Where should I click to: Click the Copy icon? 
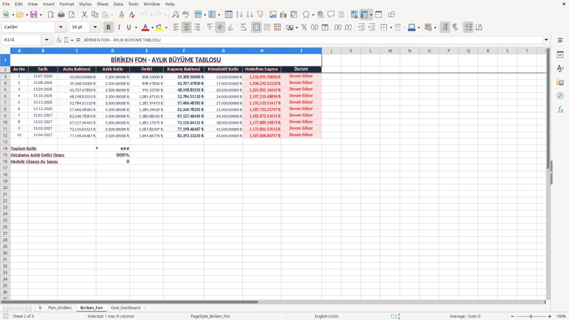pyautogui.click(x=95, y=15)
